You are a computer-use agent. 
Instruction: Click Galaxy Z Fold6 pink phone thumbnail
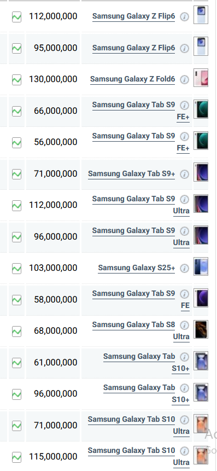(201, 78)
